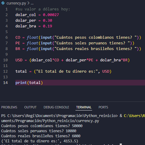Click terminal entry 10000 for Peruvian soles

[x=71, y=131]
